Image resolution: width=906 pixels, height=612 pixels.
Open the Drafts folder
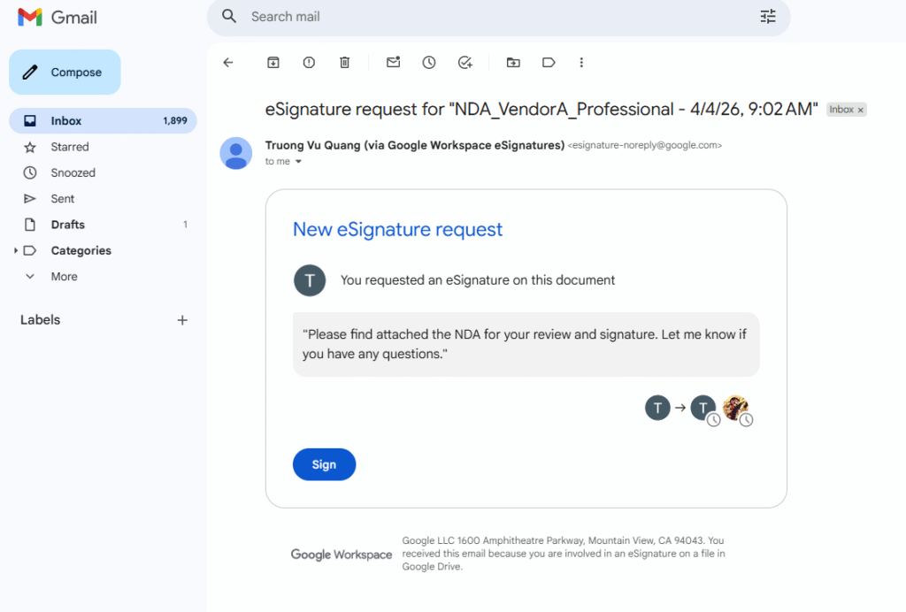tap(68, 225)
